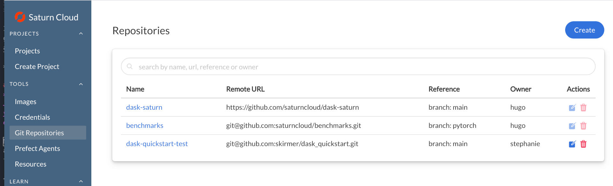Click the search magnifier icon
Image resolution: width=613 pixels, height=186 pixels.
[130, 66]
